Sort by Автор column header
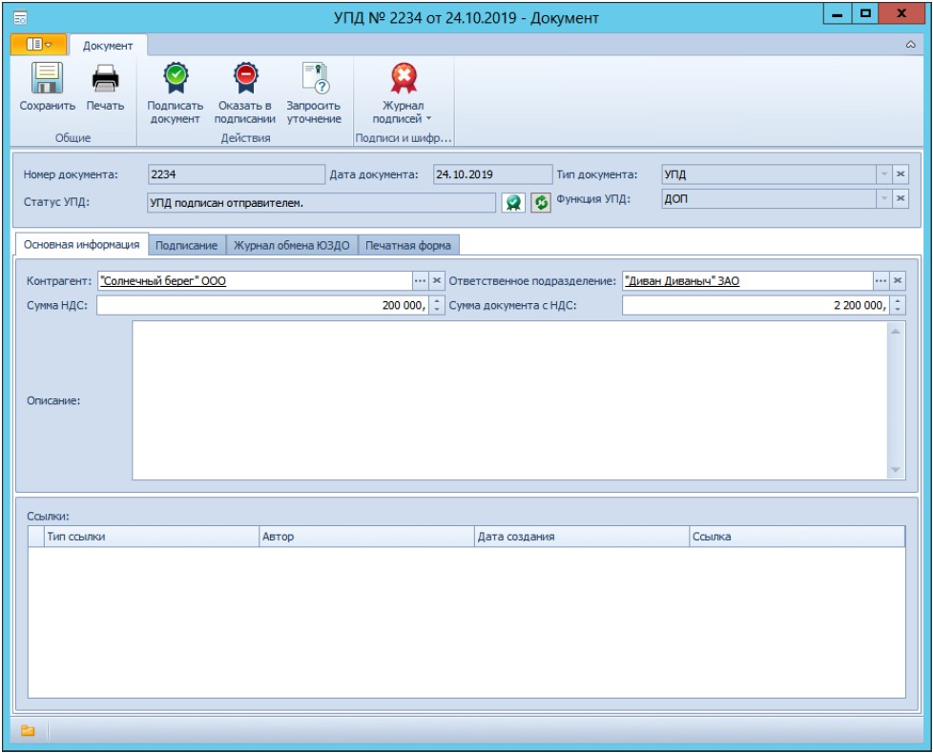The image size is (933, 753). 366,536
